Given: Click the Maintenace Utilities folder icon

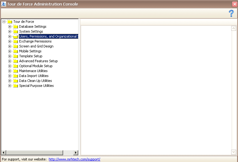Looking at the screenshot, I should tap(15, 71).
